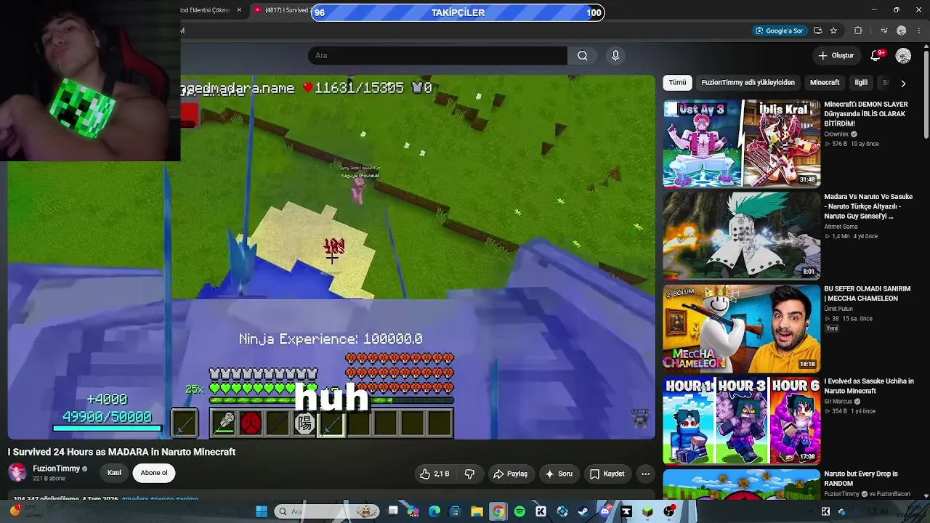This screenshot has width=930, height=523.
Task: Open the YouTube account avatar menu
Action: [x=903, y=56]
